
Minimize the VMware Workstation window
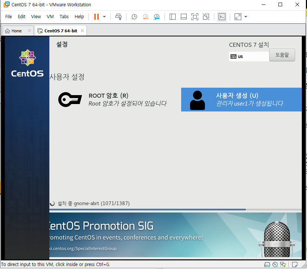[x=264, y=4]
